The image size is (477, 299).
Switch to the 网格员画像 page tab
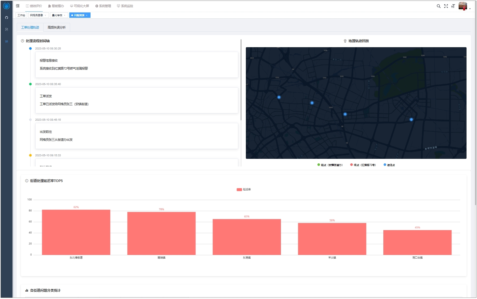pyautogui.click(x=36, y=15)
